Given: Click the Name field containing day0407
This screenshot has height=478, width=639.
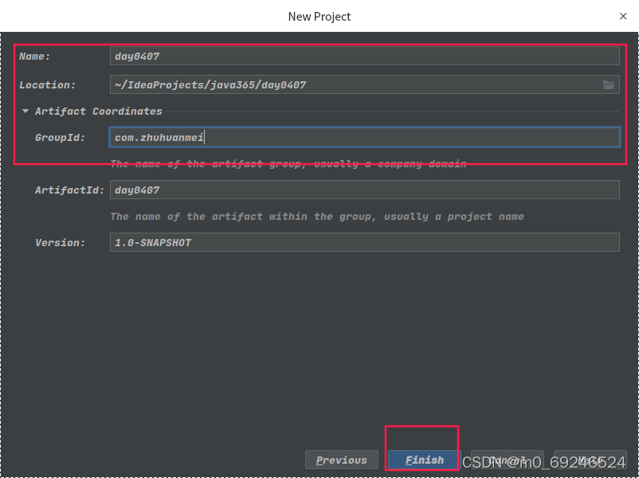Looking at the screenshot, I should click(x=364, y=56).
